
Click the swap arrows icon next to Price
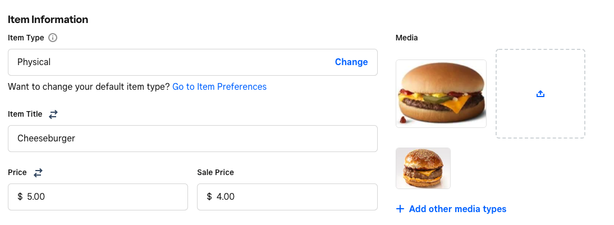click(x=38, y=173)
